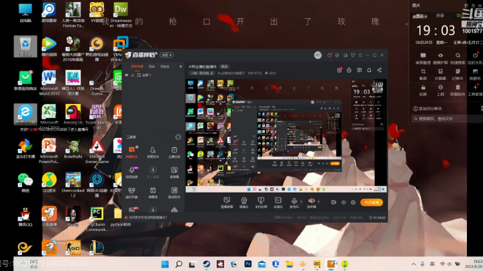Open the Windows Start button
Image resolution: width=483 pixels, height=271 pixels.
coord(165,264)
